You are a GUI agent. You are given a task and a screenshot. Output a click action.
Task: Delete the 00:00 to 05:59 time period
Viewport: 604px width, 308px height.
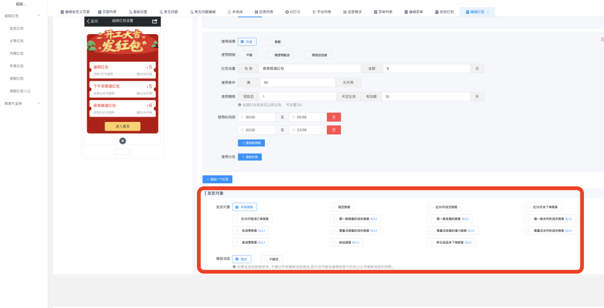click(x=334, y=117)
